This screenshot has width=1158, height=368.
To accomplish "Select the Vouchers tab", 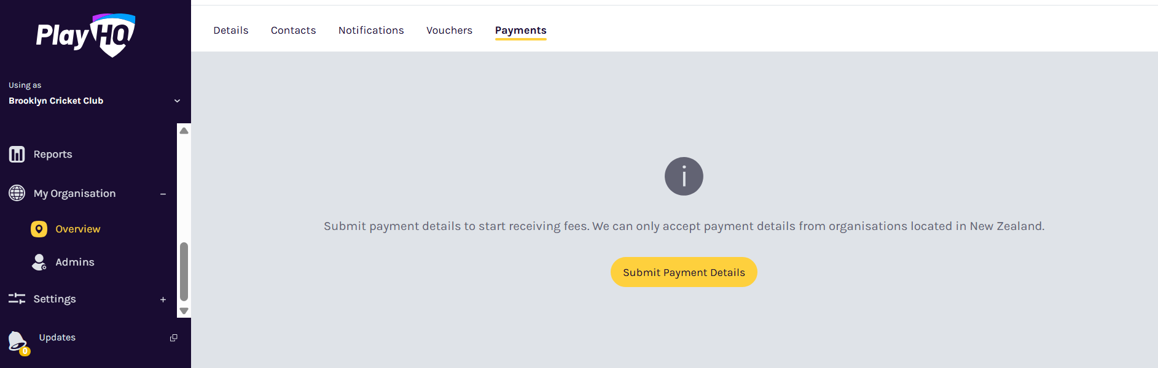I will pos(449,31).
